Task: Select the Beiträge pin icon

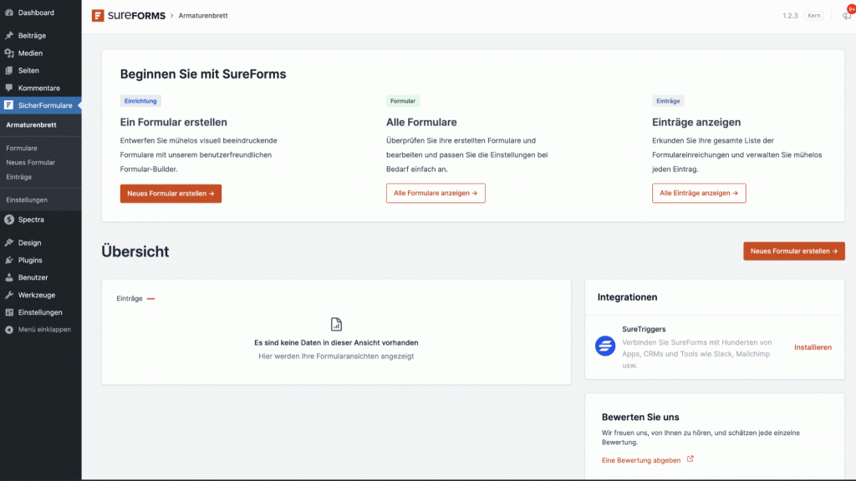Action: pyautogui.click(x=11, y=35)
